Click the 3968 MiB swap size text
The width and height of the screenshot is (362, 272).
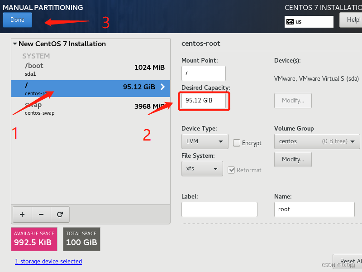[149, 107]
